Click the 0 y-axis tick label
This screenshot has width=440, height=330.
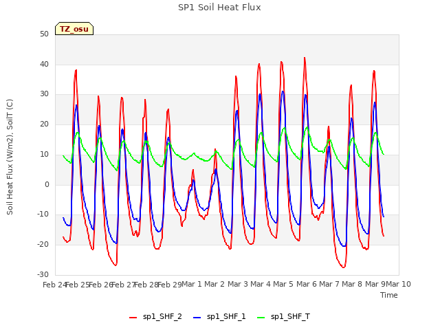[47, 184]
